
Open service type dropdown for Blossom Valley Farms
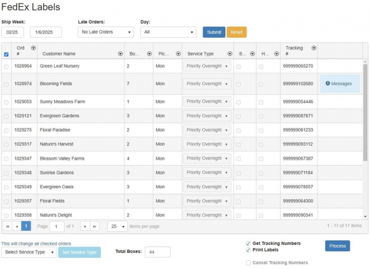tap(207, 158)
